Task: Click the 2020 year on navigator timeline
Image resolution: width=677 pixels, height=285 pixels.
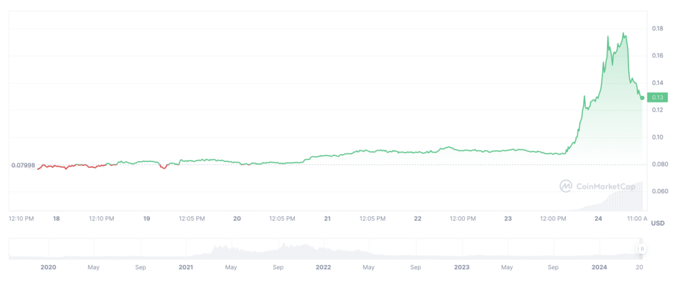Action: tap(48, 267)
